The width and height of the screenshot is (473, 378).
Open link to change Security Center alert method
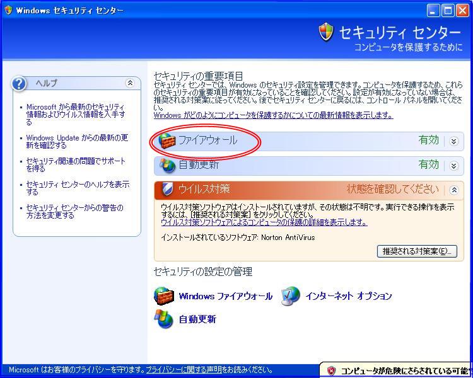[x=75, y=211]
